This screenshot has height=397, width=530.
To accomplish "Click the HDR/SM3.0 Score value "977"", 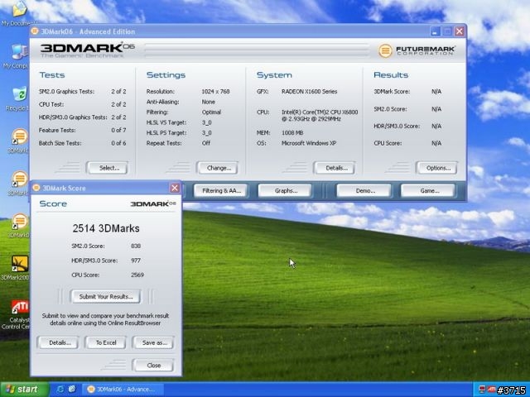I will pyautogui.click(x=136, y=261).
